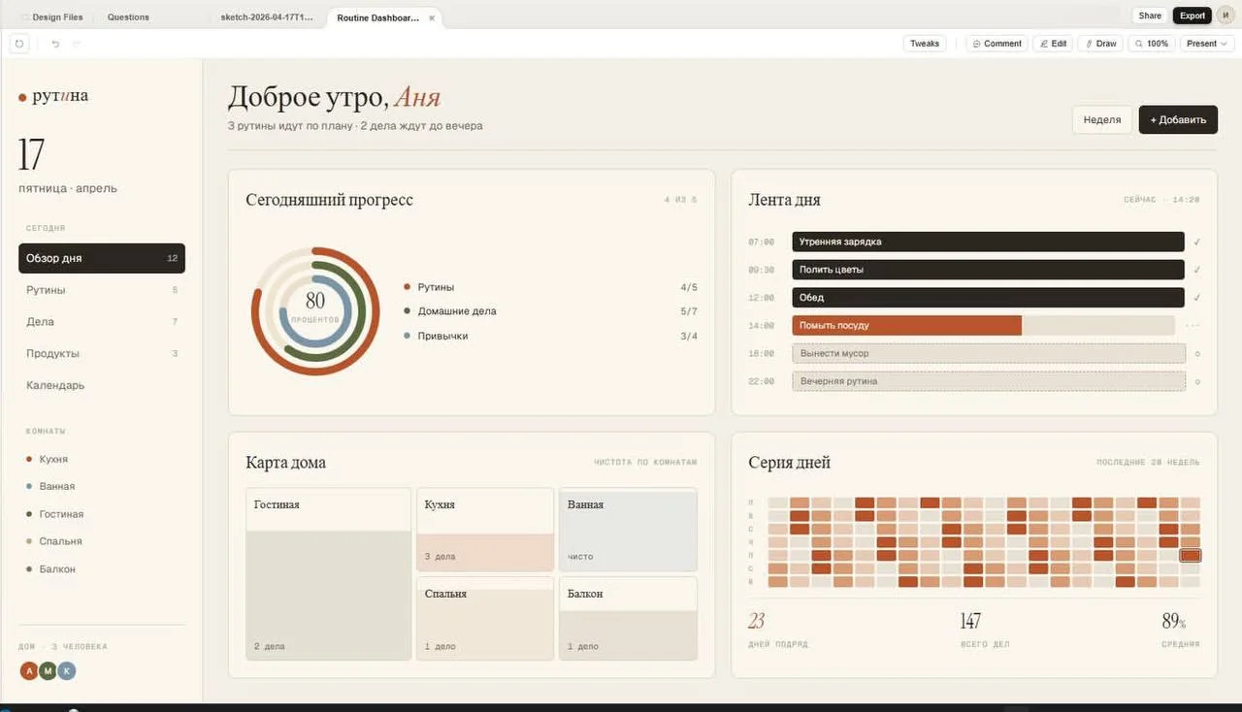1242x712 pixels.
Task: Toggle the checkmark for Утренняя зарядка
Action: coord(1198,242)
